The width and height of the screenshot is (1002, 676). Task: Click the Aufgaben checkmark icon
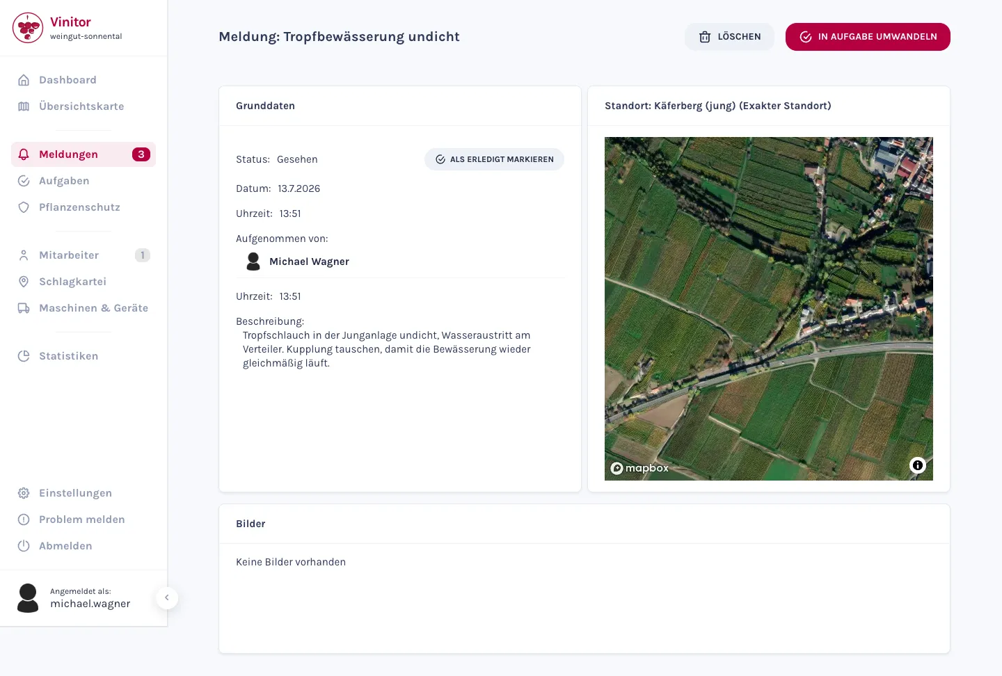[24, 181]
